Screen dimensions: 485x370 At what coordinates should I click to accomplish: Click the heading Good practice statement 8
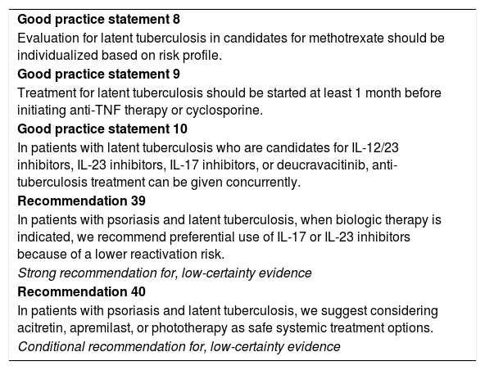(98, 20)
